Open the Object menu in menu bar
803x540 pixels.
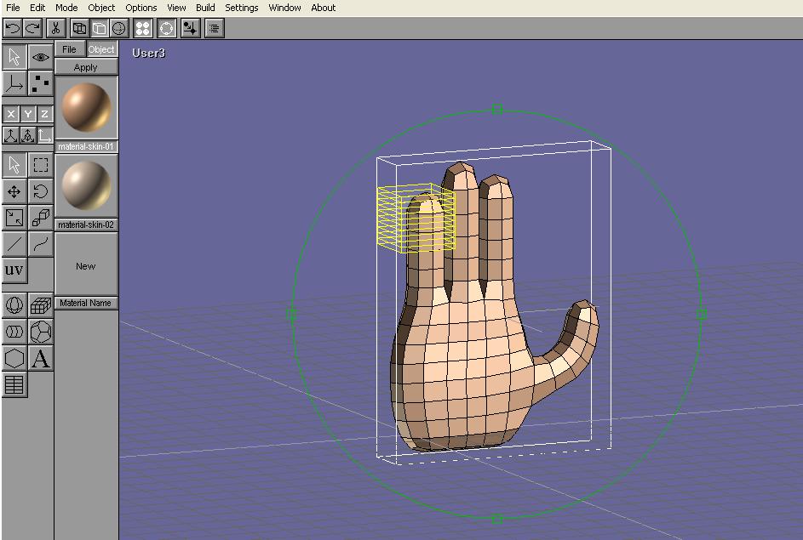(x=101, y=8)
